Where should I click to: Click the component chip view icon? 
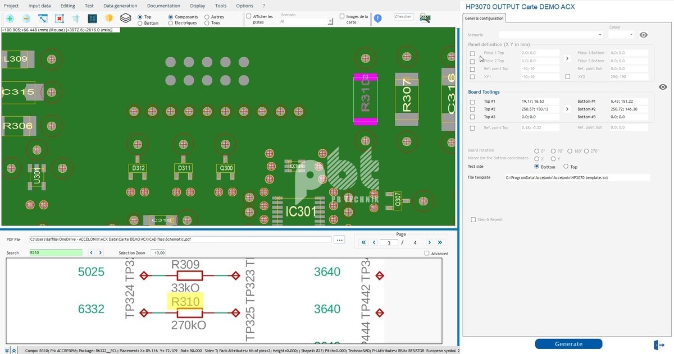(x=92, y=19)
